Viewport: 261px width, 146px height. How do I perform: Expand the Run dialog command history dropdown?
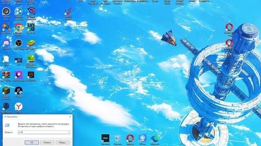click(69, 132)
